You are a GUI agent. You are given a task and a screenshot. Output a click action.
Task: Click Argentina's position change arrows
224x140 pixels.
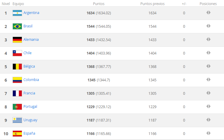coord(208,13)
